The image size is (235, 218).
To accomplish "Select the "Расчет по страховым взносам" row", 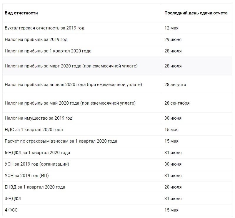I will pyautogui.click(x=61, y=141).
